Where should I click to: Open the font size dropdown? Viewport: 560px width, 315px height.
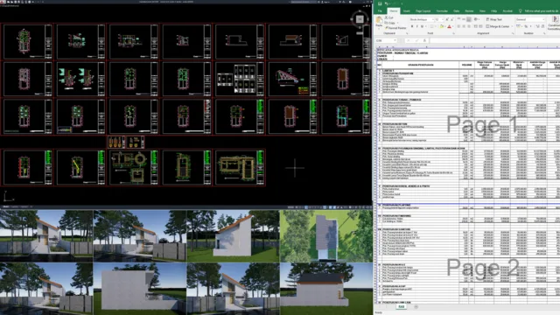click(x=443, y=19)
